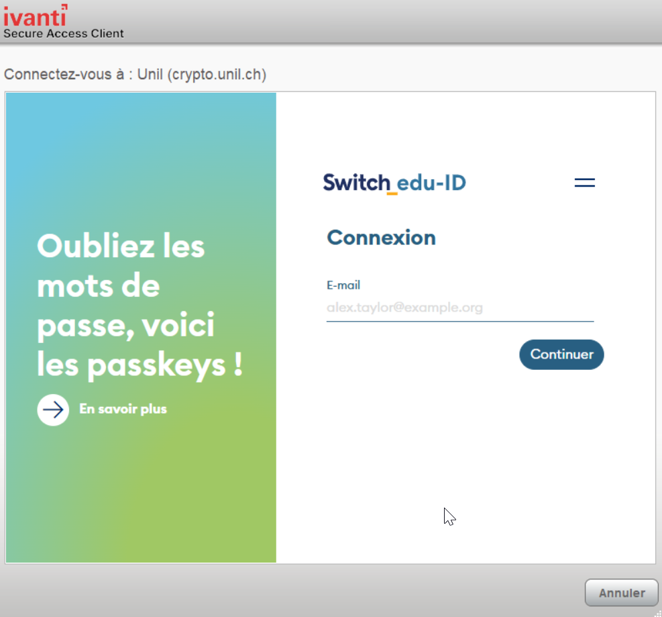The image size is (662, 617).
Task: Focus the E-mail input field
Action: tap(459, 308)
